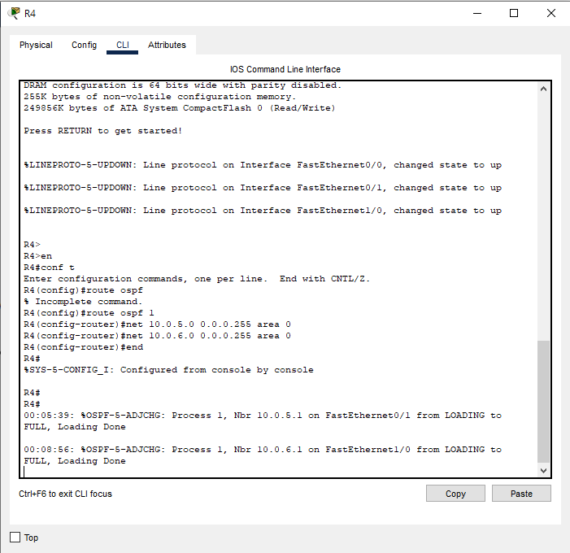Click the FastEthernet0/1 changed state to up message
Viewport: 570px width, 553px height.
coord(263,188)
